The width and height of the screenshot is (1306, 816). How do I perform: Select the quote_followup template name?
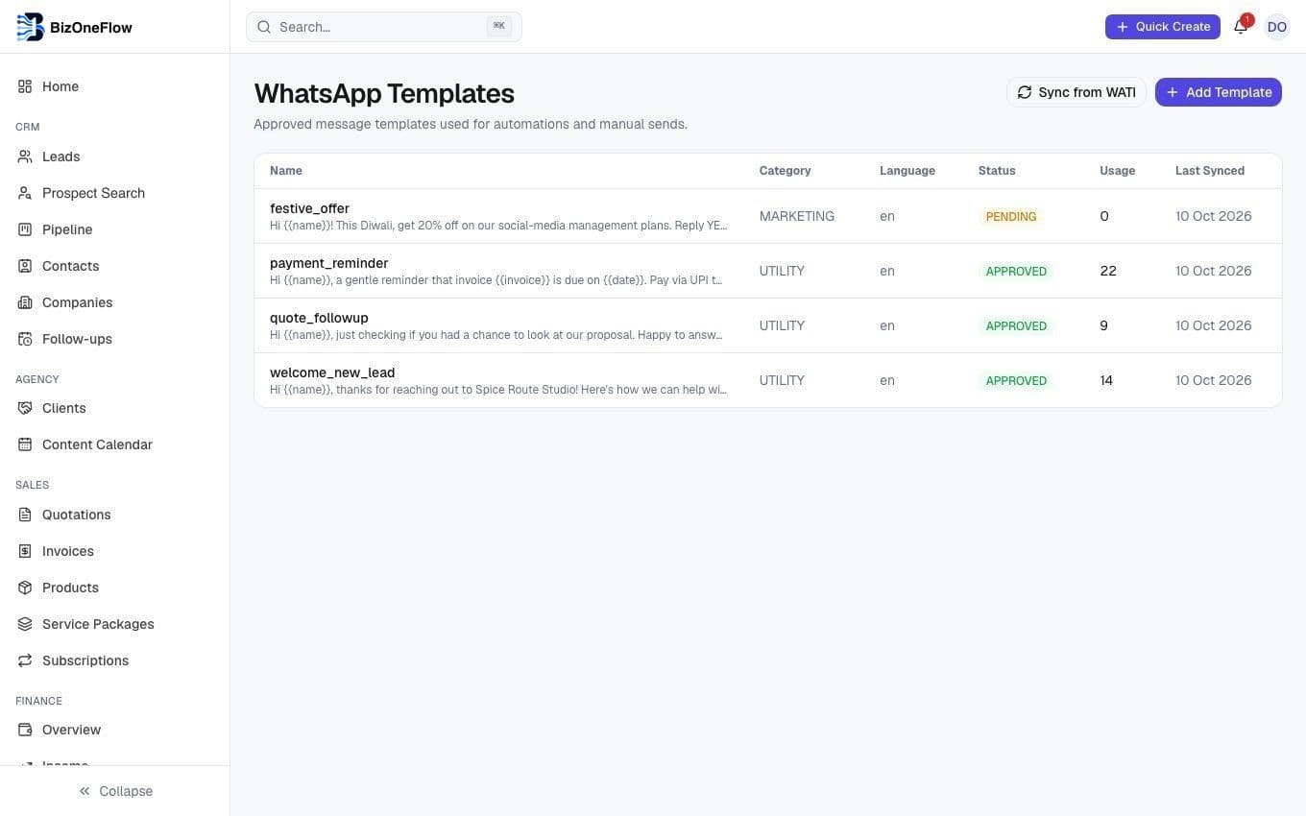click(319, 318)
